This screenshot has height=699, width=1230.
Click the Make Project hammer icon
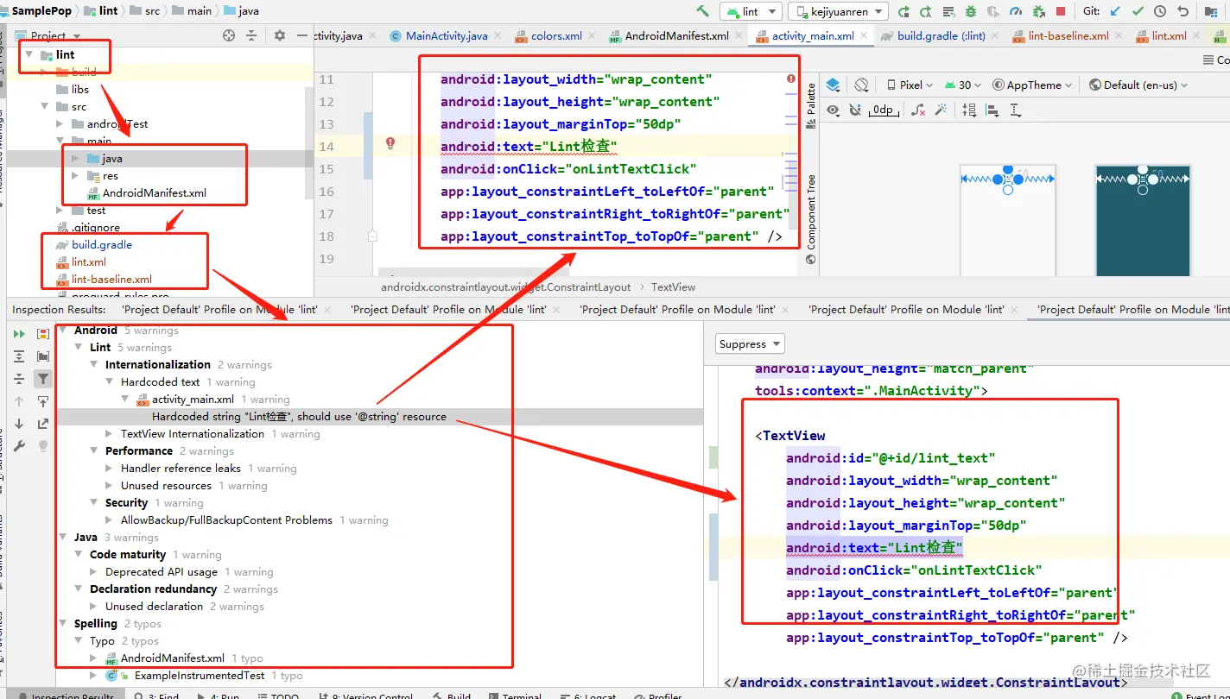(703, 11)
